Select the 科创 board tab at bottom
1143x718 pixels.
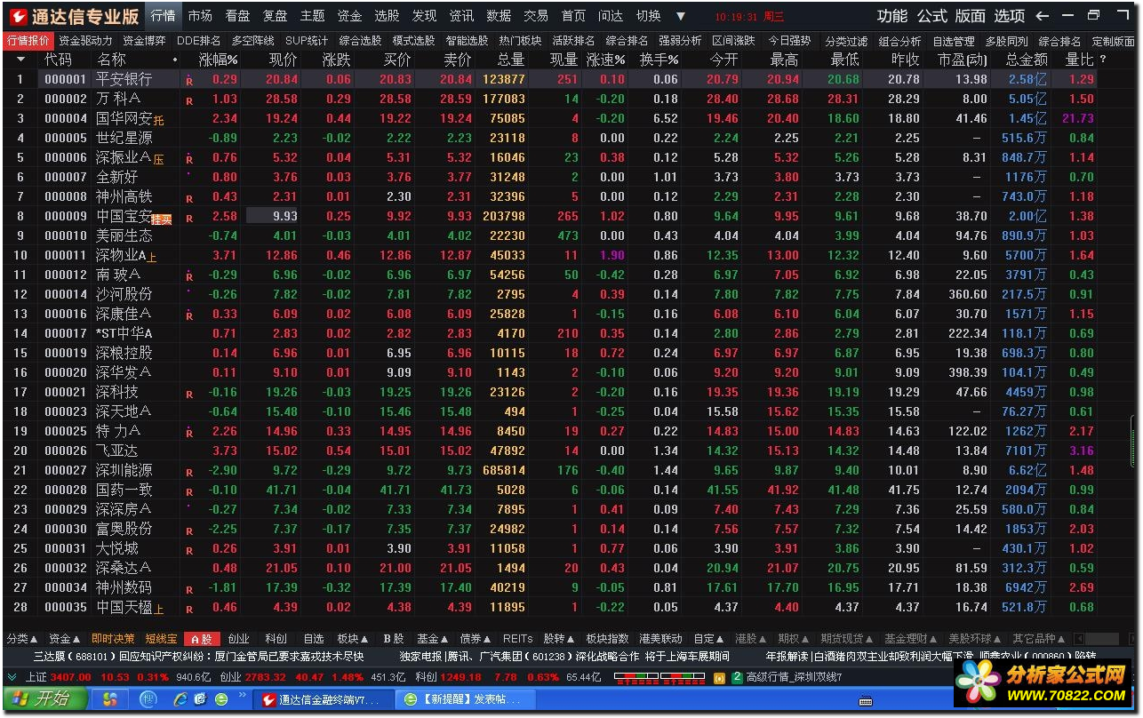click(x=276, y=639)
